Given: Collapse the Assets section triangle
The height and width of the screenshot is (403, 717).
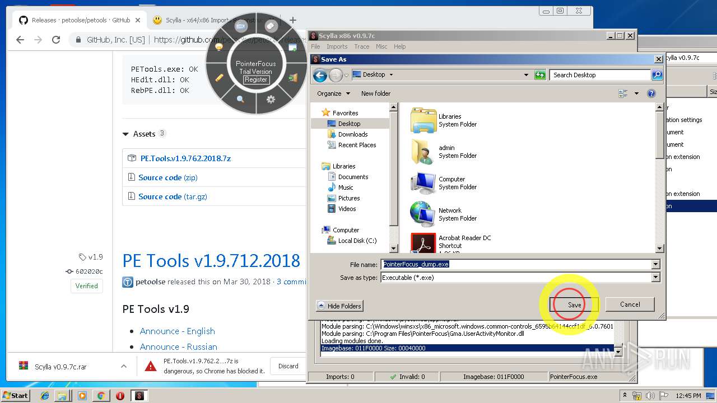Looking at the screenshot, I should [x=125, y=134].
